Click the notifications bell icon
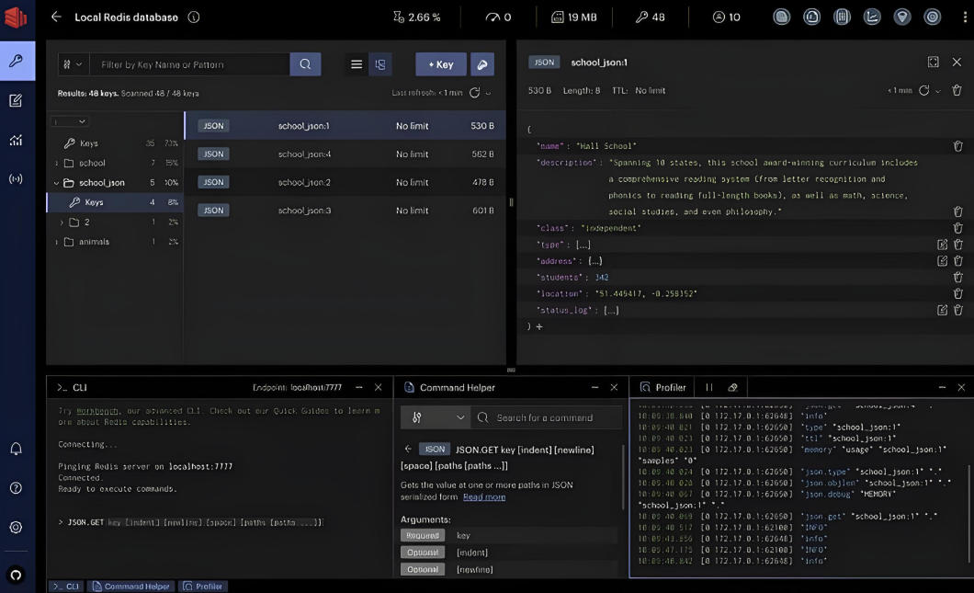The image size is (974, 593). point(16,449)
